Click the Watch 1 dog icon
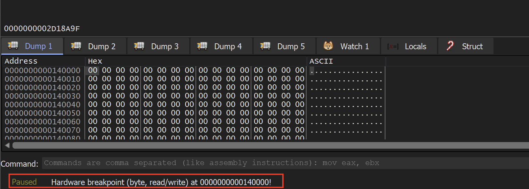 click(328, 46)
